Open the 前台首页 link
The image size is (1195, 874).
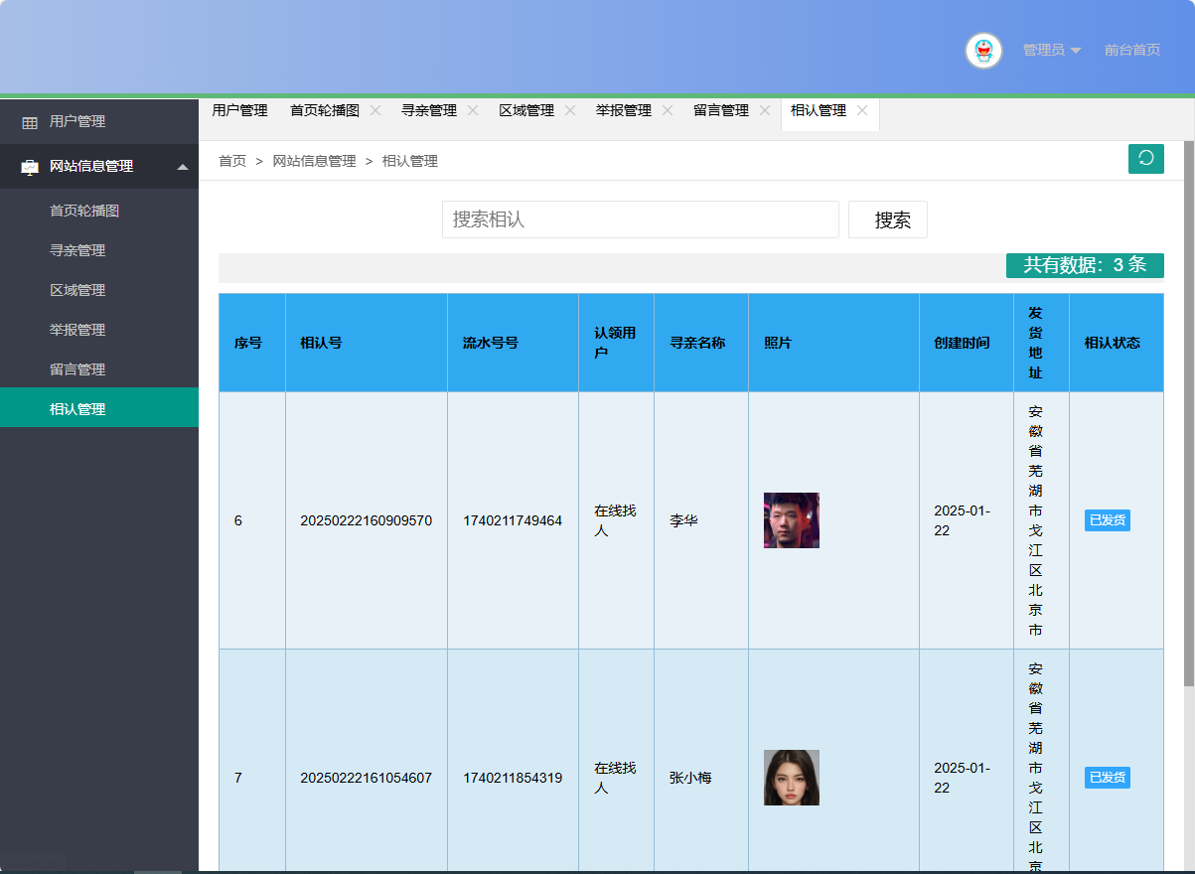(1131, 51)
